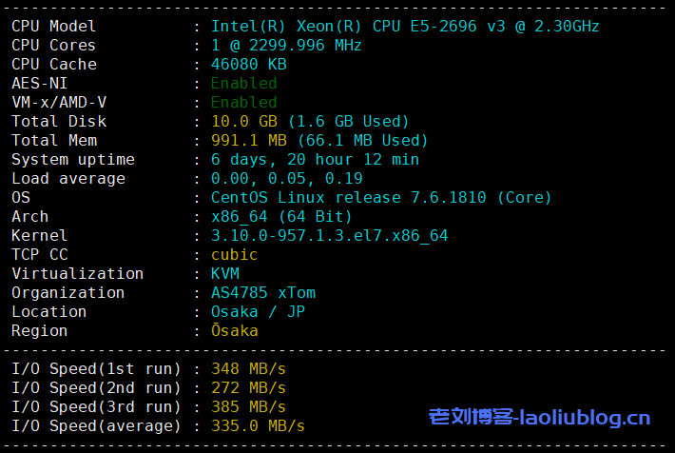Click the Osaka / JP location value
The height and width of the screenshot is (453, 675).
[258, 311]
